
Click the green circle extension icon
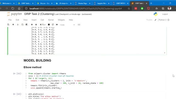point(142,9)
